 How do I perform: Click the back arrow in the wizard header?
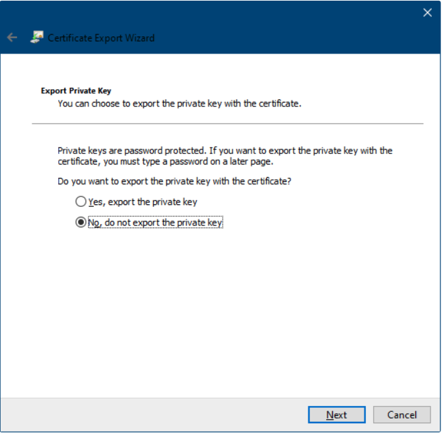[12, 38]
